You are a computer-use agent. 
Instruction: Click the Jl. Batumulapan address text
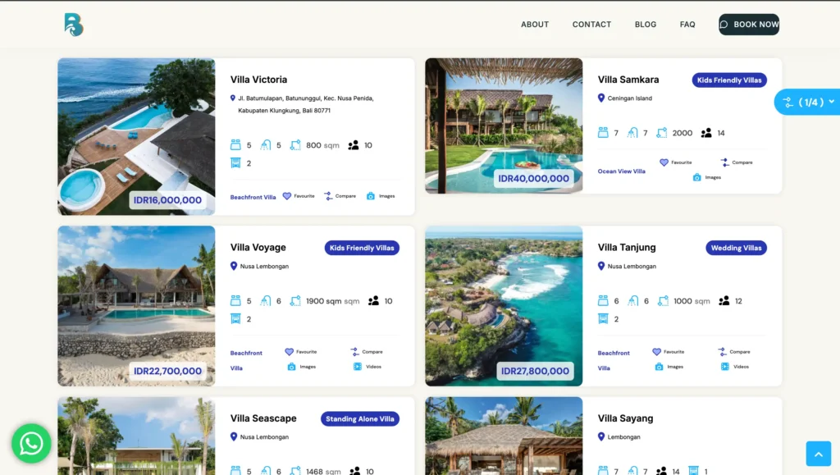(x=306, y=104)
